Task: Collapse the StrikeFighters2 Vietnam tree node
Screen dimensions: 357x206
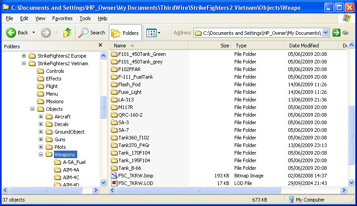Action: [24, 63]
